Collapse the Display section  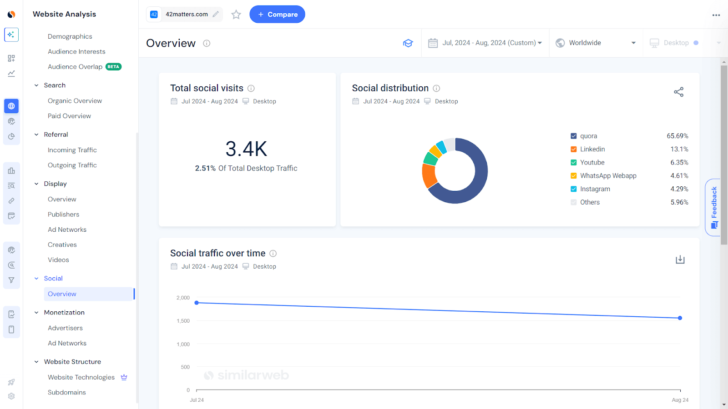36,184
